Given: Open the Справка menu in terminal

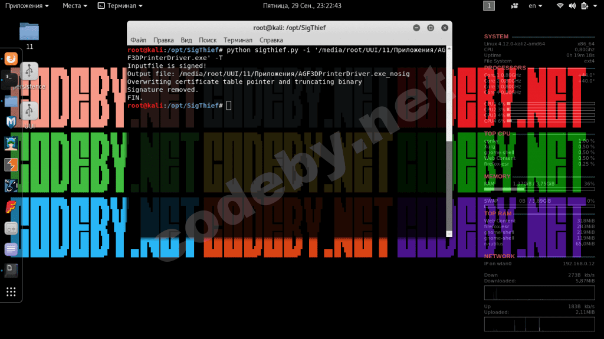Looking at the screenshot, I should pos(271,40).
